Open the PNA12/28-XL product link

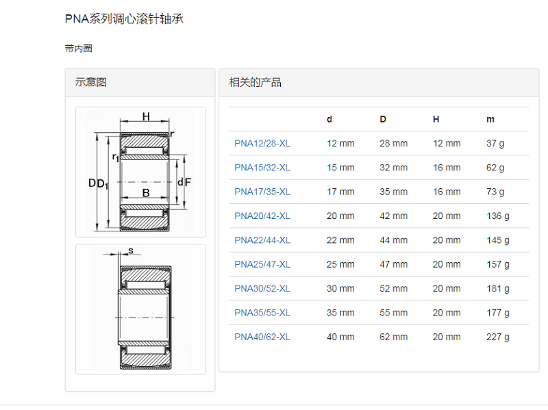pos(262,143)
